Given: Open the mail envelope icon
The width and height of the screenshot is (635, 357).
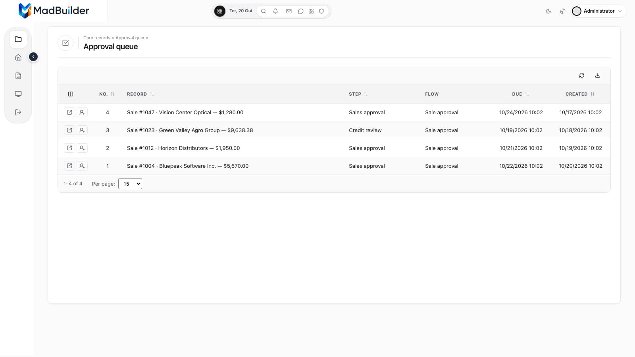Looking at the screenshot, I should 289,11.
